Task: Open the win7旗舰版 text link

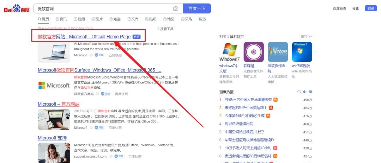Action: [301, 66]
